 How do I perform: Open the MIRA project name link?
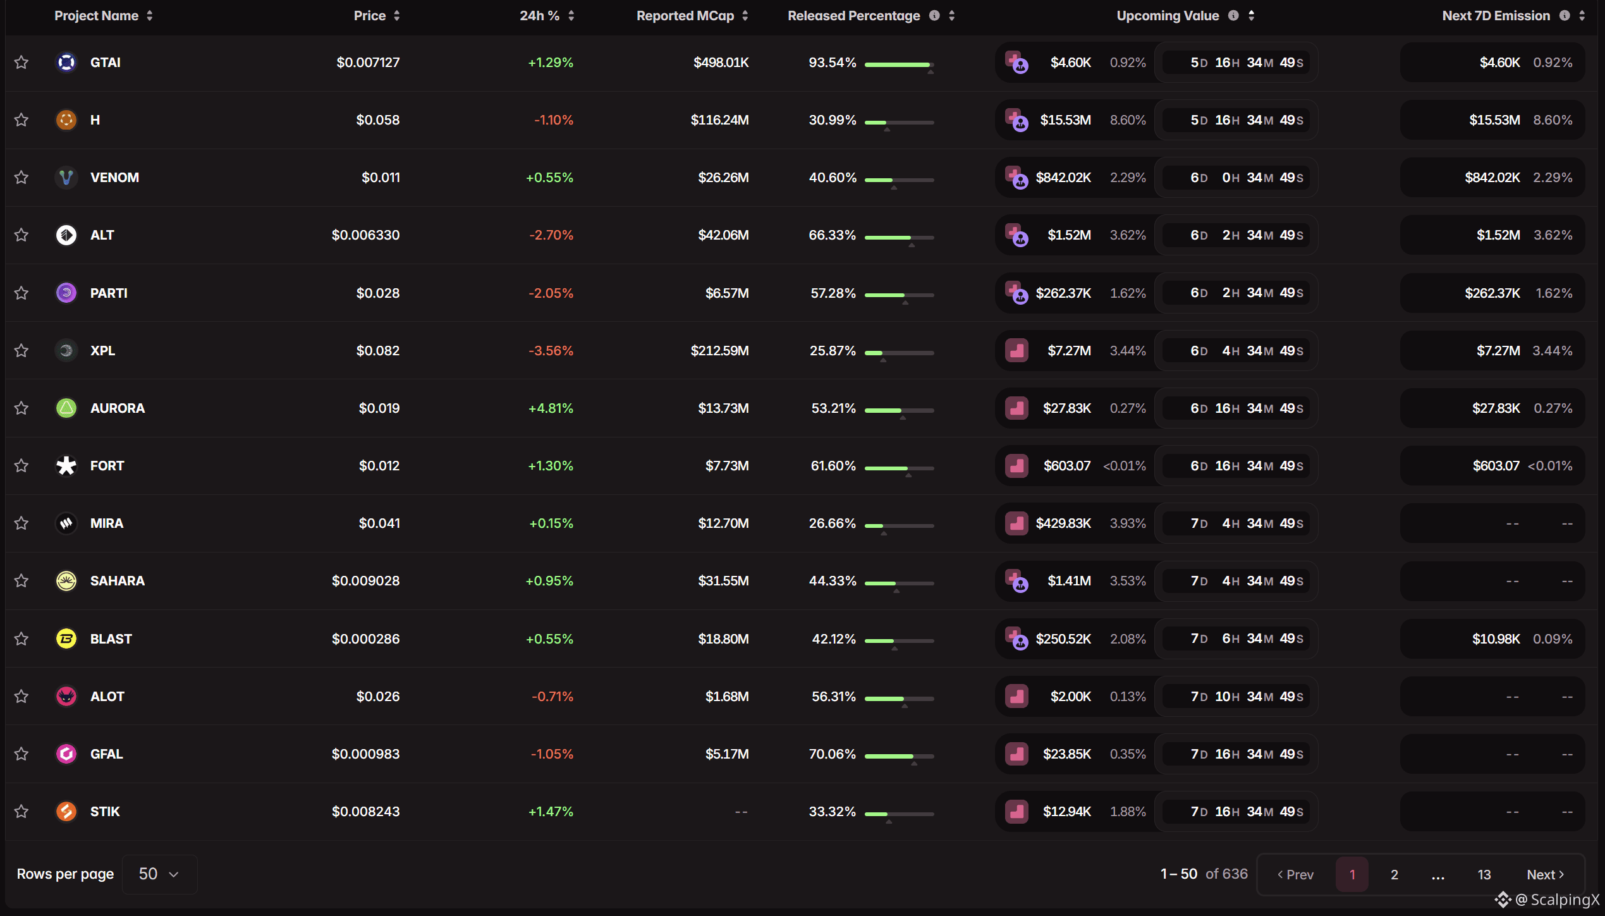107,523
